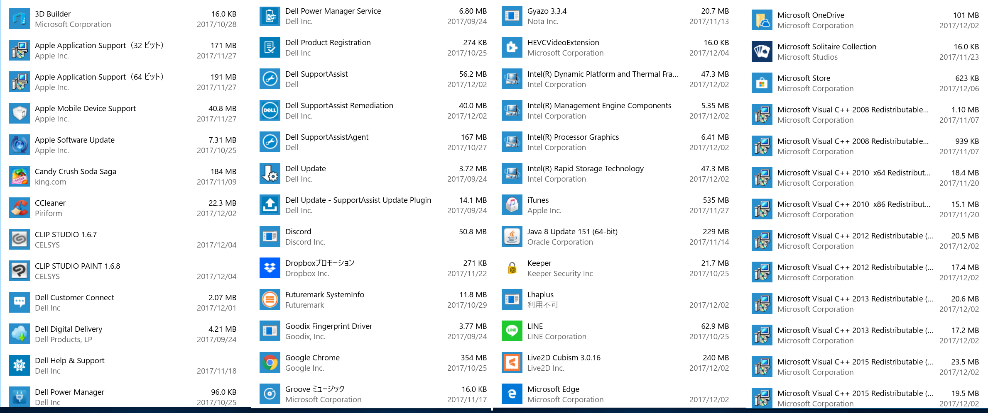The height and width of the screenshot is (413, 988).
Task: Click the Microsoft OneDrive icon
Action: tap(762, 20)
